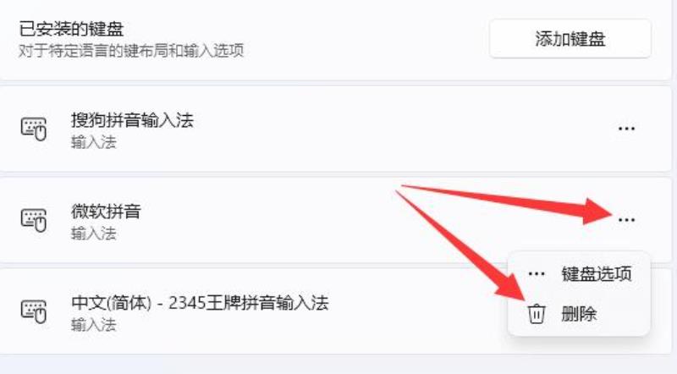Screen dimensions: 677x374
Task: Click the 已安装的键盘 heading
Action: (x=71, y=30)
